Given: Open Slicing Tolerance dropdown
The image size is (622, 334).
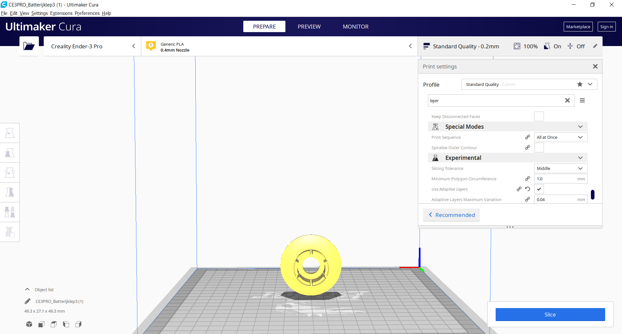Looking at the screenshot, I should (560, 168).
